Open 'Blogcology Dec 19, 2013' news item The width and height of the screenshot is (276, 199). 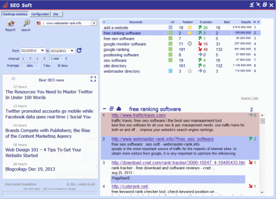pyautogui.click(x=30, y=169)
